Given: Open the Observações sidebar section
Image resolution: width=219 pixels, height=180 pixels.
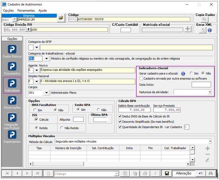Looking at the screenshot, I should coord(12,102).
